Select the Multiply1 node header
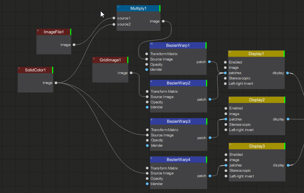Screen dimensions: 304x193 [138, 8]
